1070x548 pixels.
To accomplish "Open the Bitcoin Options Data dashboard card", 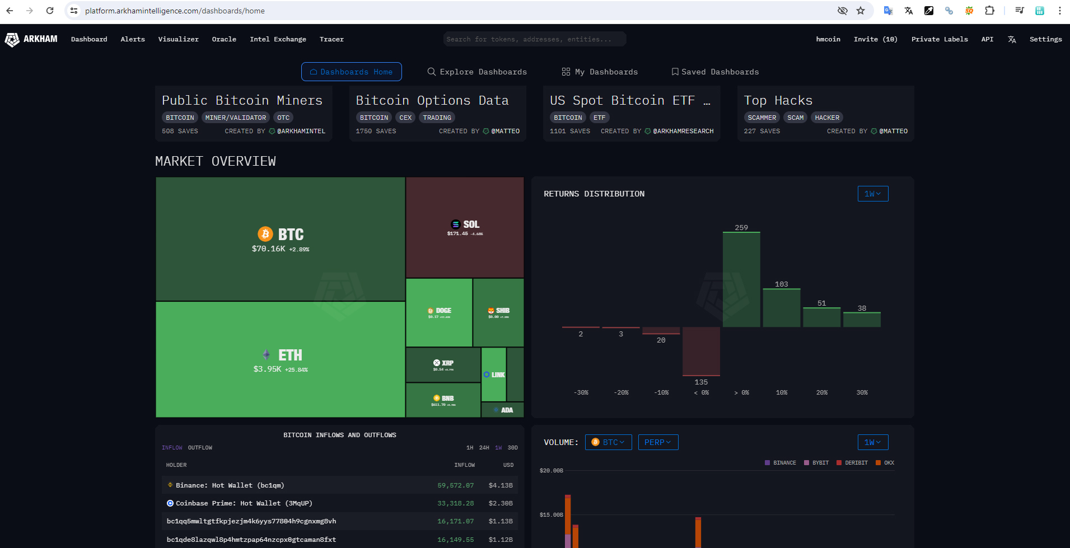I will click(437, 114).
